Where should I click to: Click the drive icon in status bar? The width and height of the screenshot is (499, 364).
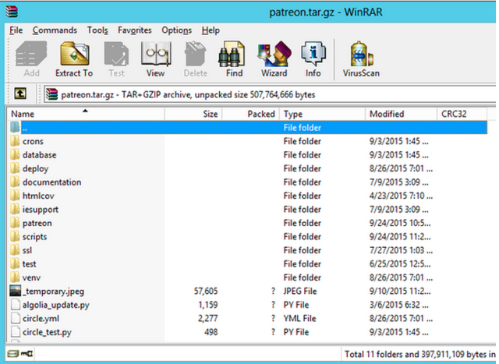pyautogui.click(x=12, y=354)
